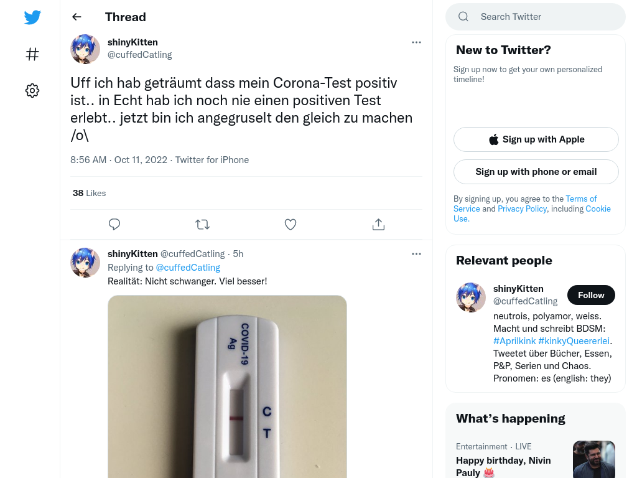Share the tweet via the upload icon
637x478 pixels.
(x=378, y=224)
